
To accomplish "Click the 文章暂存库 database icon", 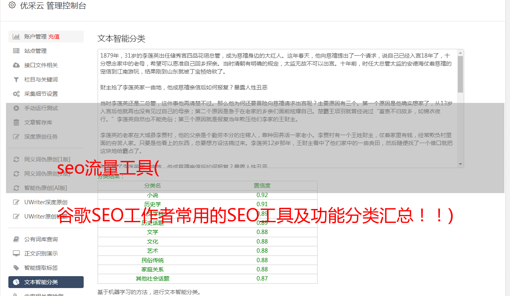I will (16, 122).
